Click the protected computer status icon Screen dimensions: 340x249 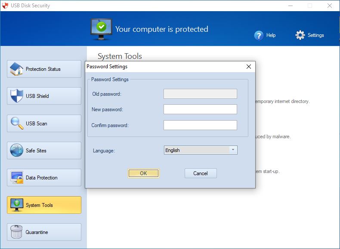coord(101,30)
